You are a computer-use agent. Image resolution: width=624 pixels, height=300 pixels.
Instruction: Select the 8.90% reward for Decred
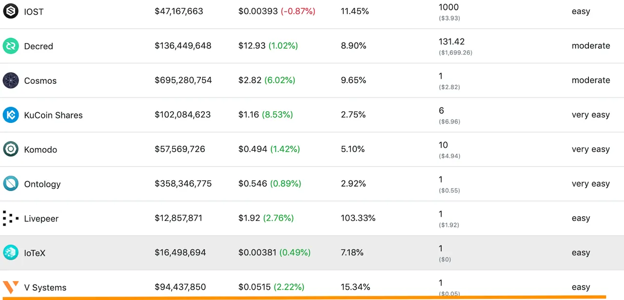click(353, 46)
